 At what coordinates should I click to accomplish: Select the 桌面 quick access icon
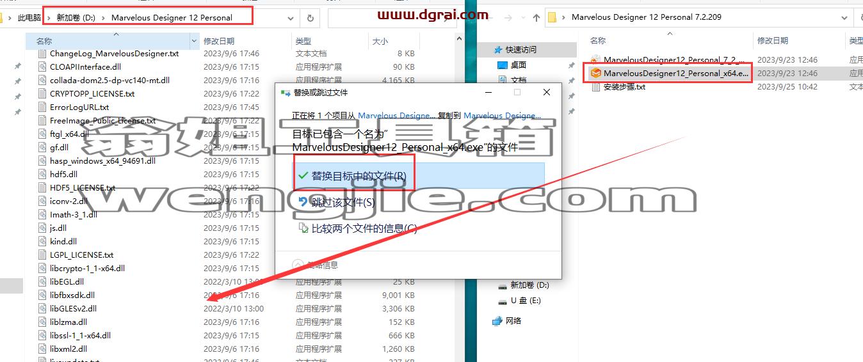tap(503, 65)
